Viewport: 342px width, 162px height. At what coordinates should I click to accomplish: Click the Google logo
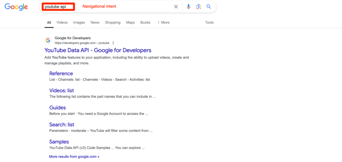(16, 7)
